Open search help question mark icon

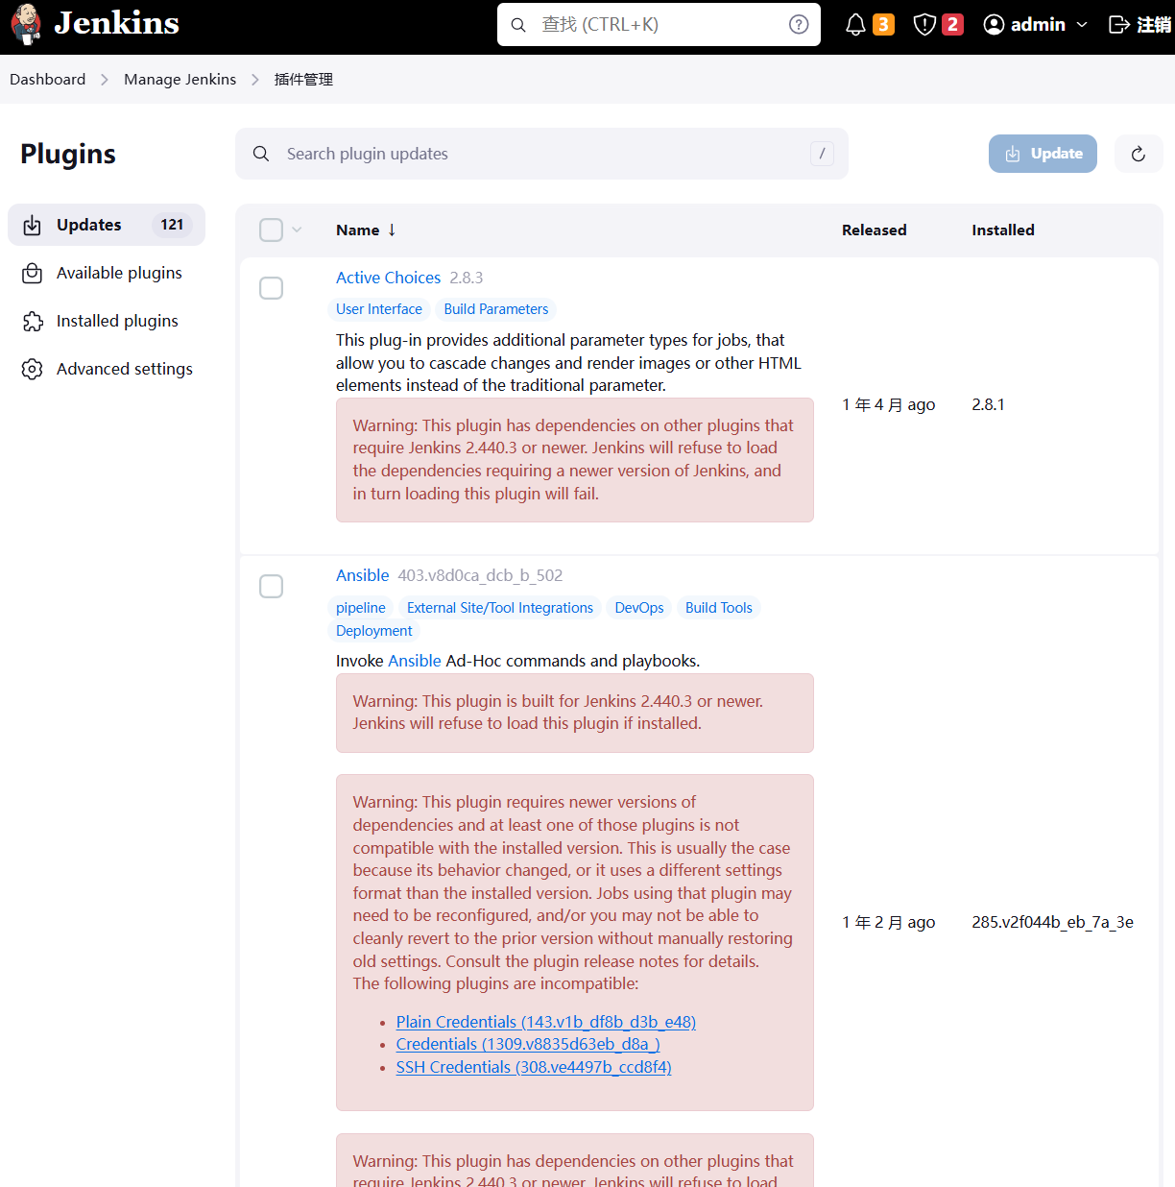pyautogui.click(x=799, y=25)
